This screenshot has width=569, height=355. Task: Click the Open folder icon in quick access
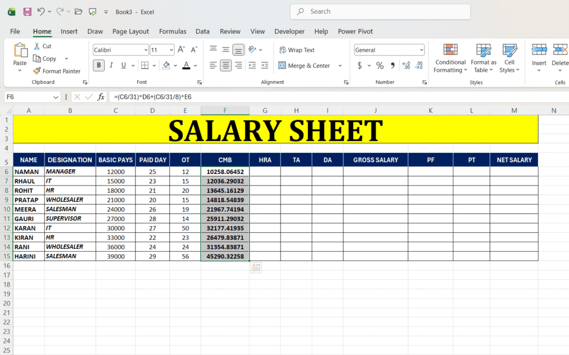(x=78, y=12)
